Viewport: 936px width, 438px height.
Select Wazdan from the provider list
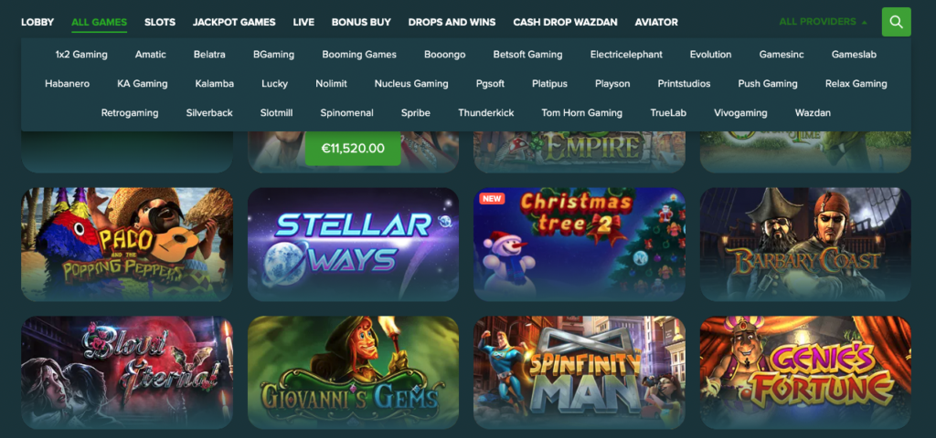(x=813, y=112)
